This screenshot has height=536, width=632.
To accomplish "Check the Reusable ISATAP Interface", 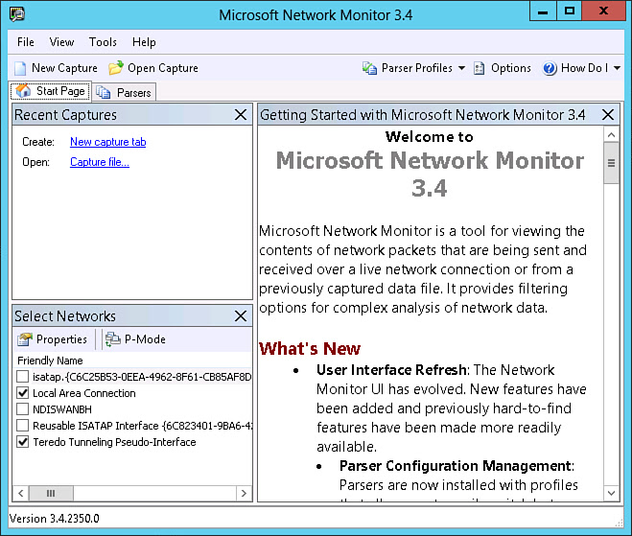I will click(23, 425).
